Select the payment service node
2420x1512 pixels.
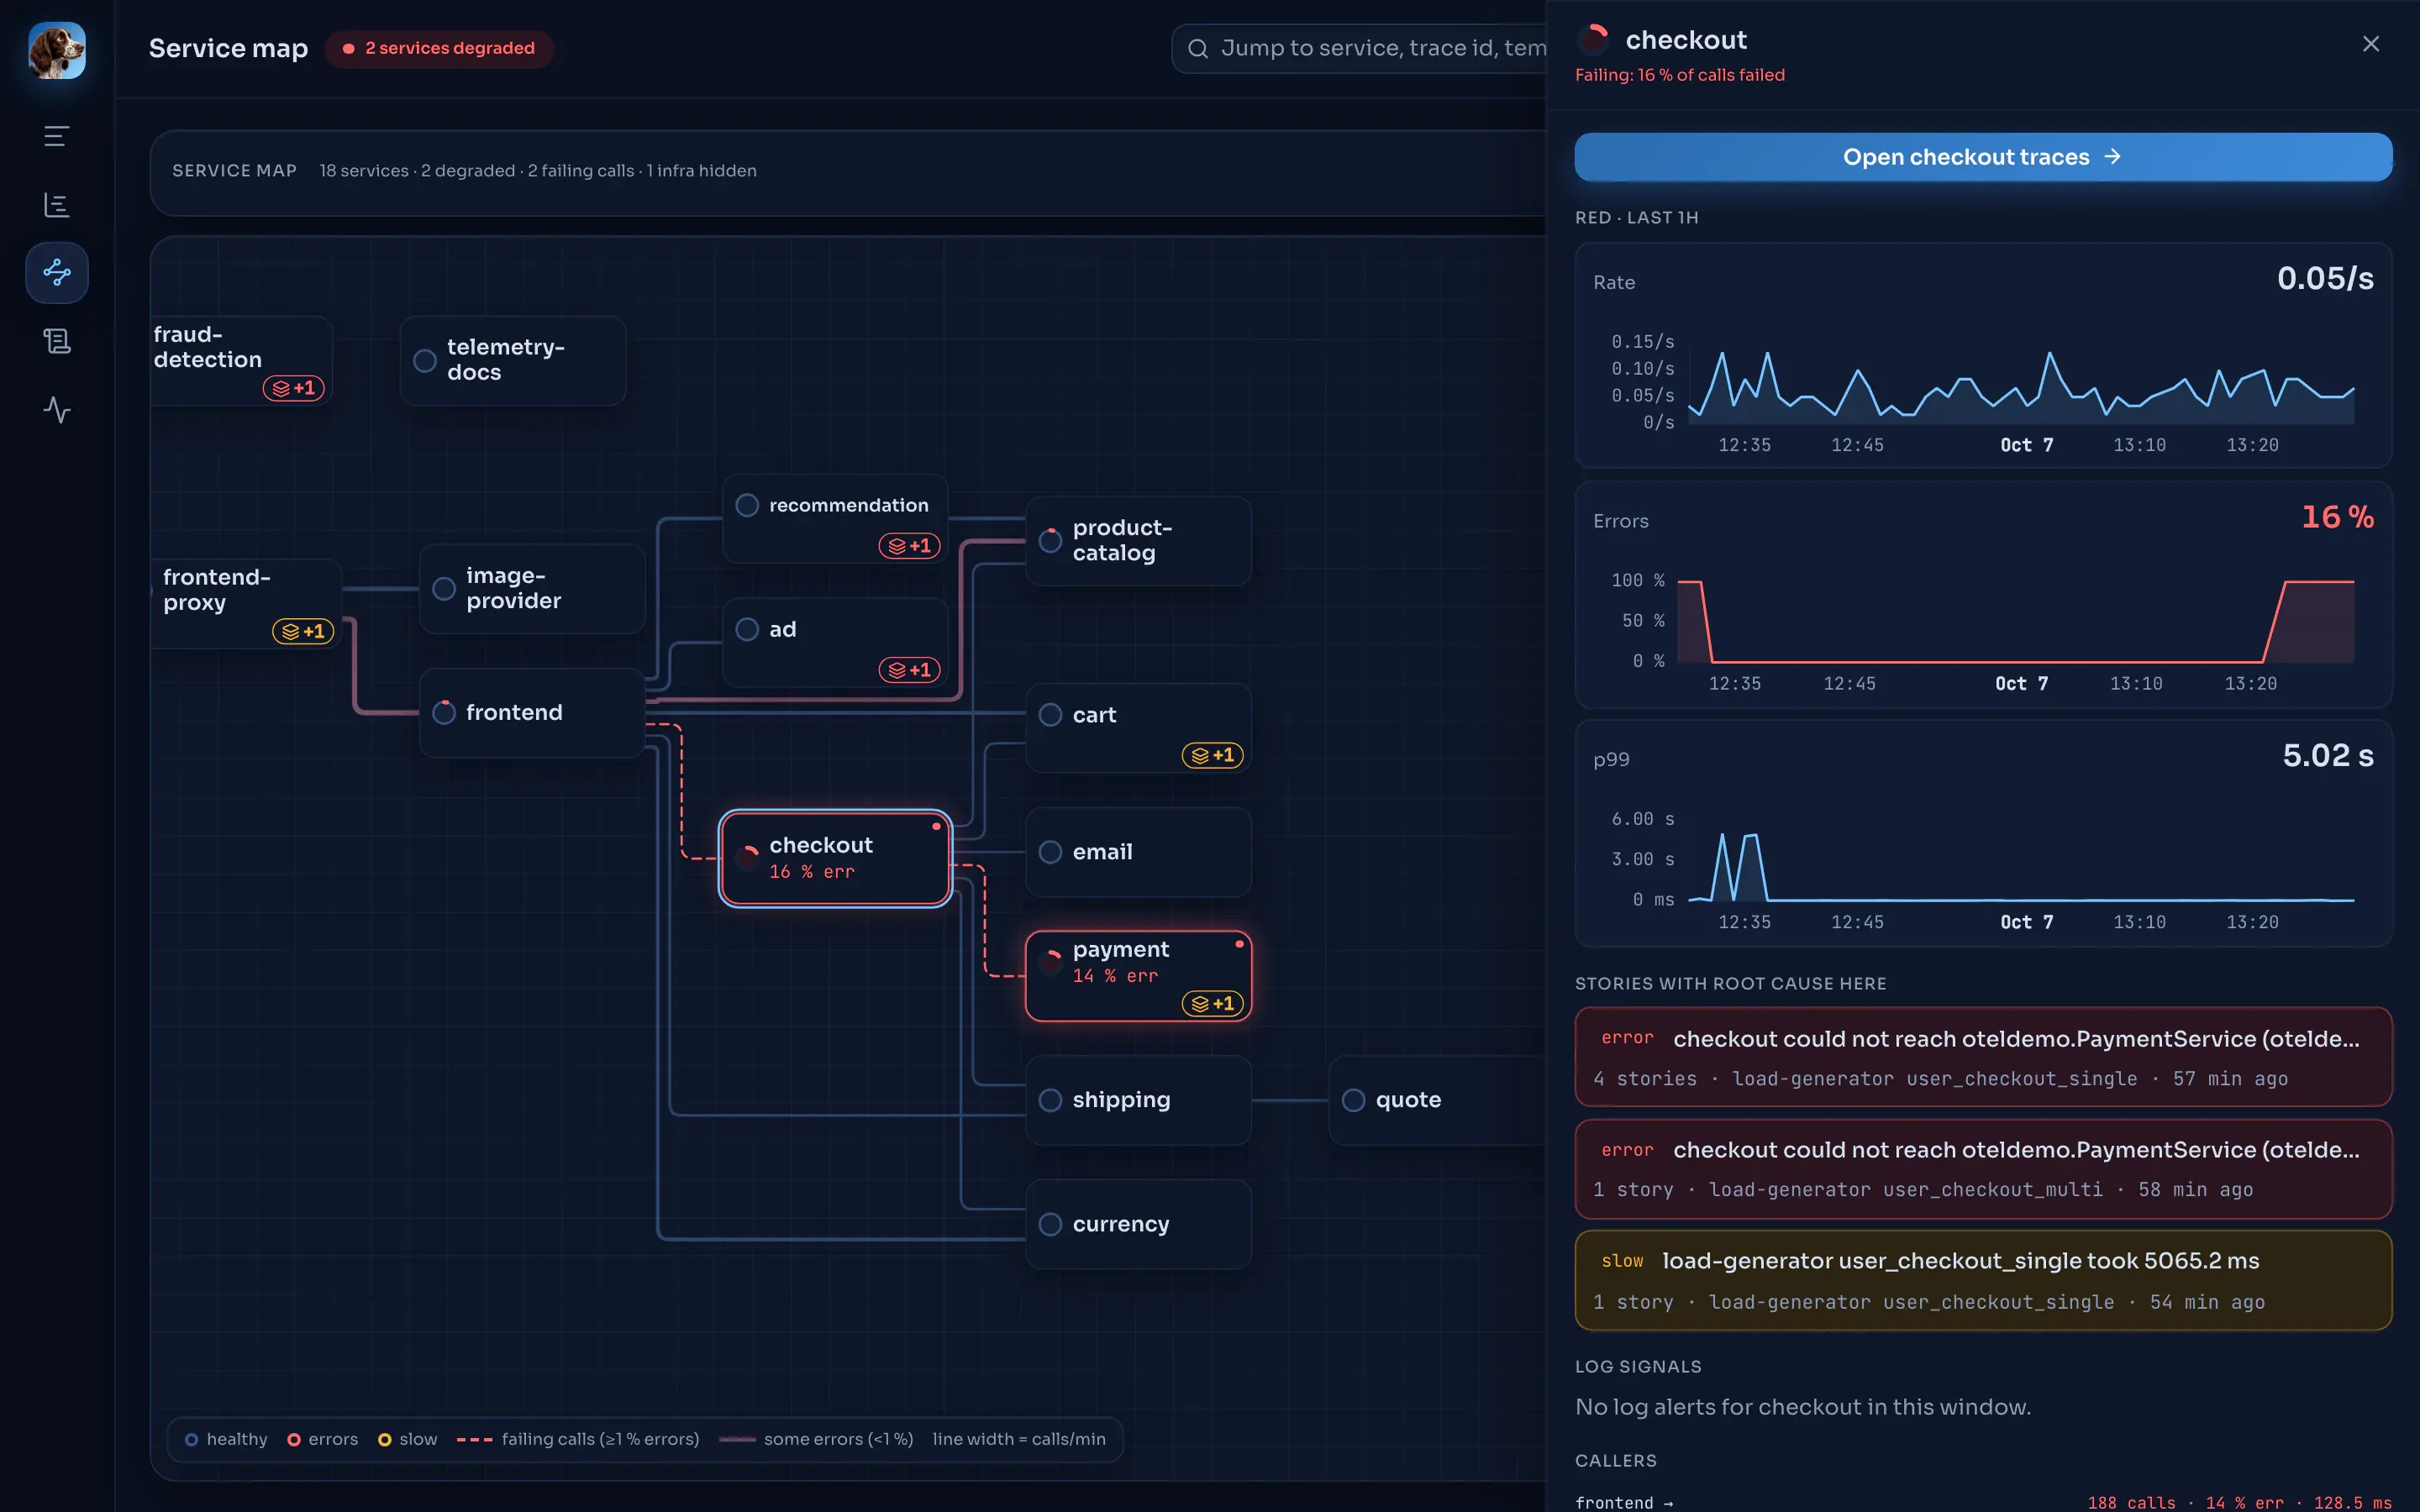coord(1138,976)
